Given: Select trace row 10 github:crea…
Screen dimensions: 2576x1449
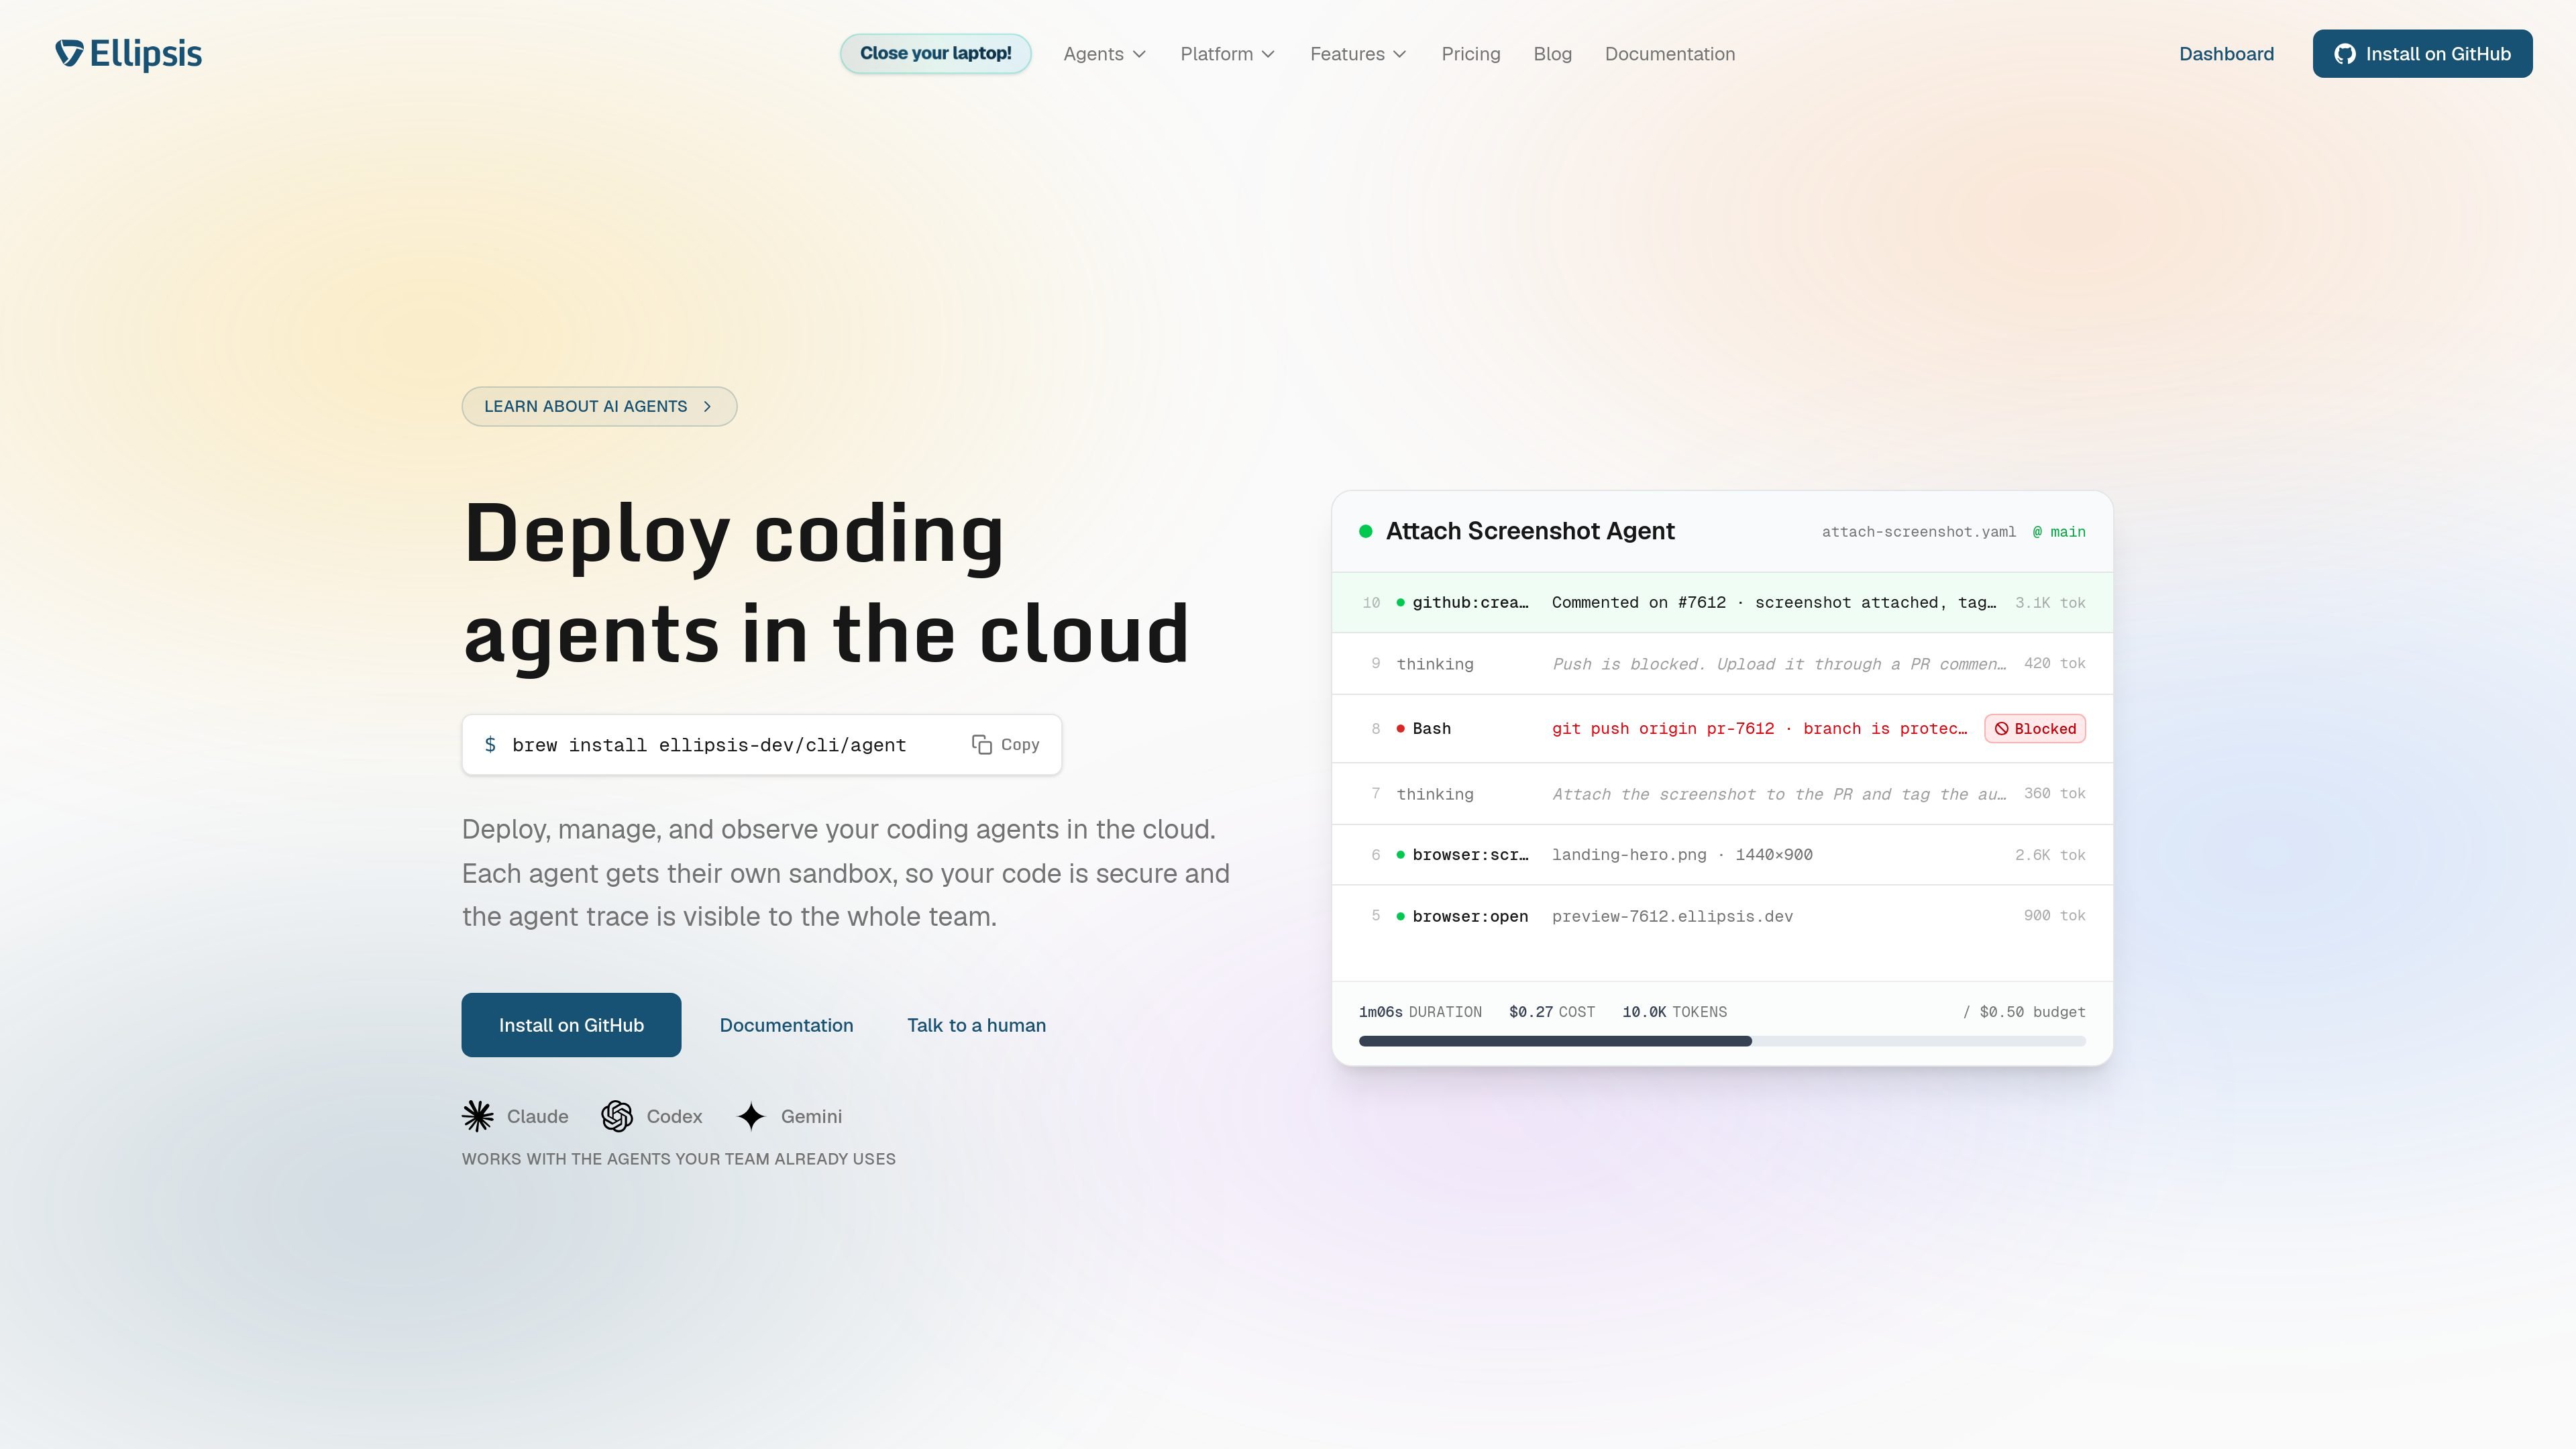Looking at the screenshot, I should pos(1722,603).
